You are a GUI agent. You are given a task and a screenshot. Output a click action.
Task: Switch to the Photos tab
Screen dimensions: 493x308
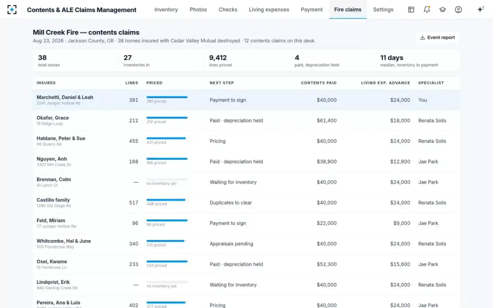point(198,9)
